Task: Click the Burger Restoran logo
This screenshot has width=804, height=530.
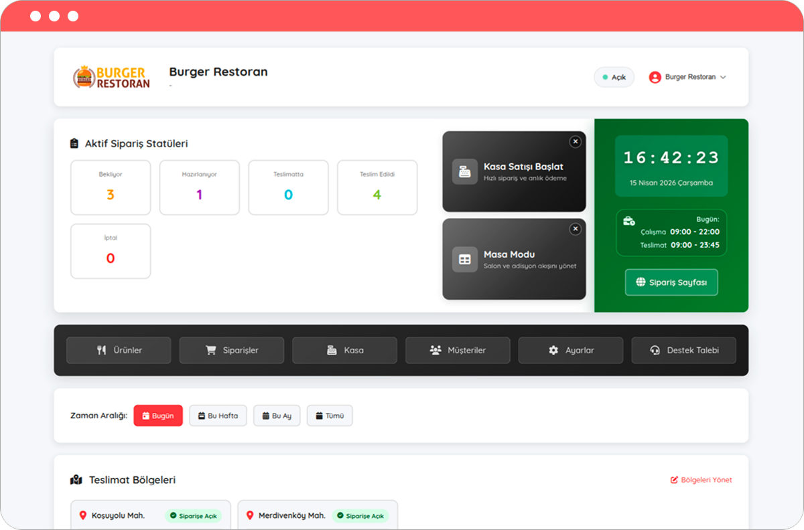Action: pyautogui.click(x=111, y=77)
